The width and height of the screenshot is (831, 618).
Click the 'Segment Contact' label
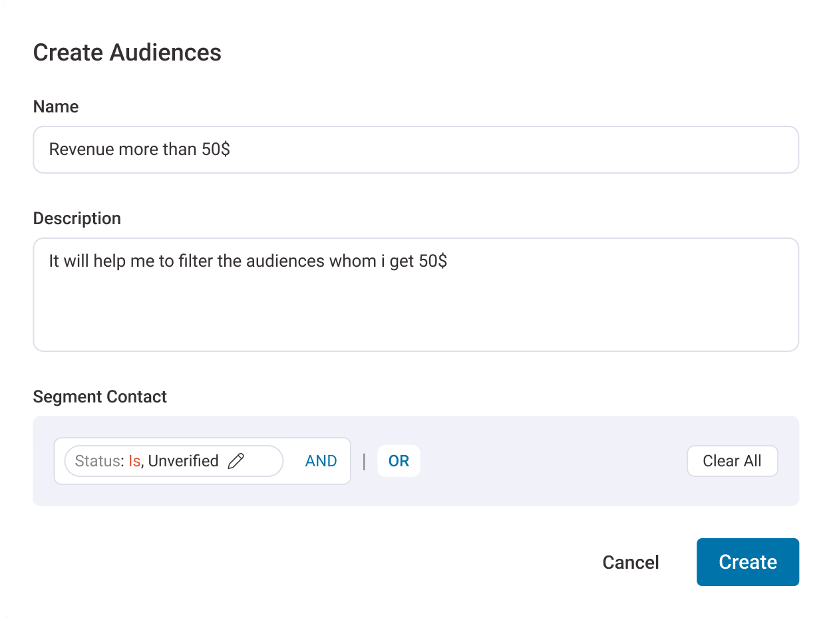[x=100, y=397]
